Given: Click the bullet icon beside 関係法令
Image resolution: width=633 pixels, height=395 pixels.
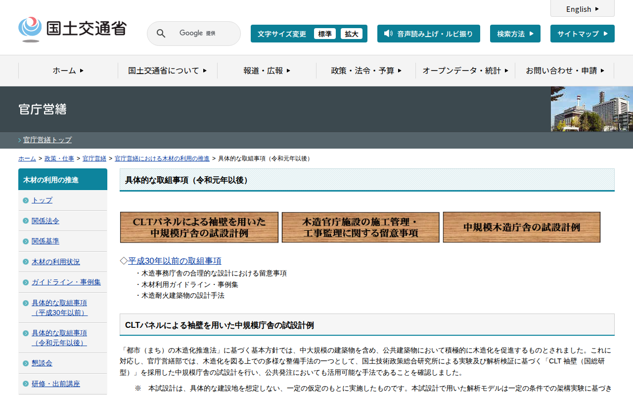Looking at the screenshot, I should click(26, 221).
